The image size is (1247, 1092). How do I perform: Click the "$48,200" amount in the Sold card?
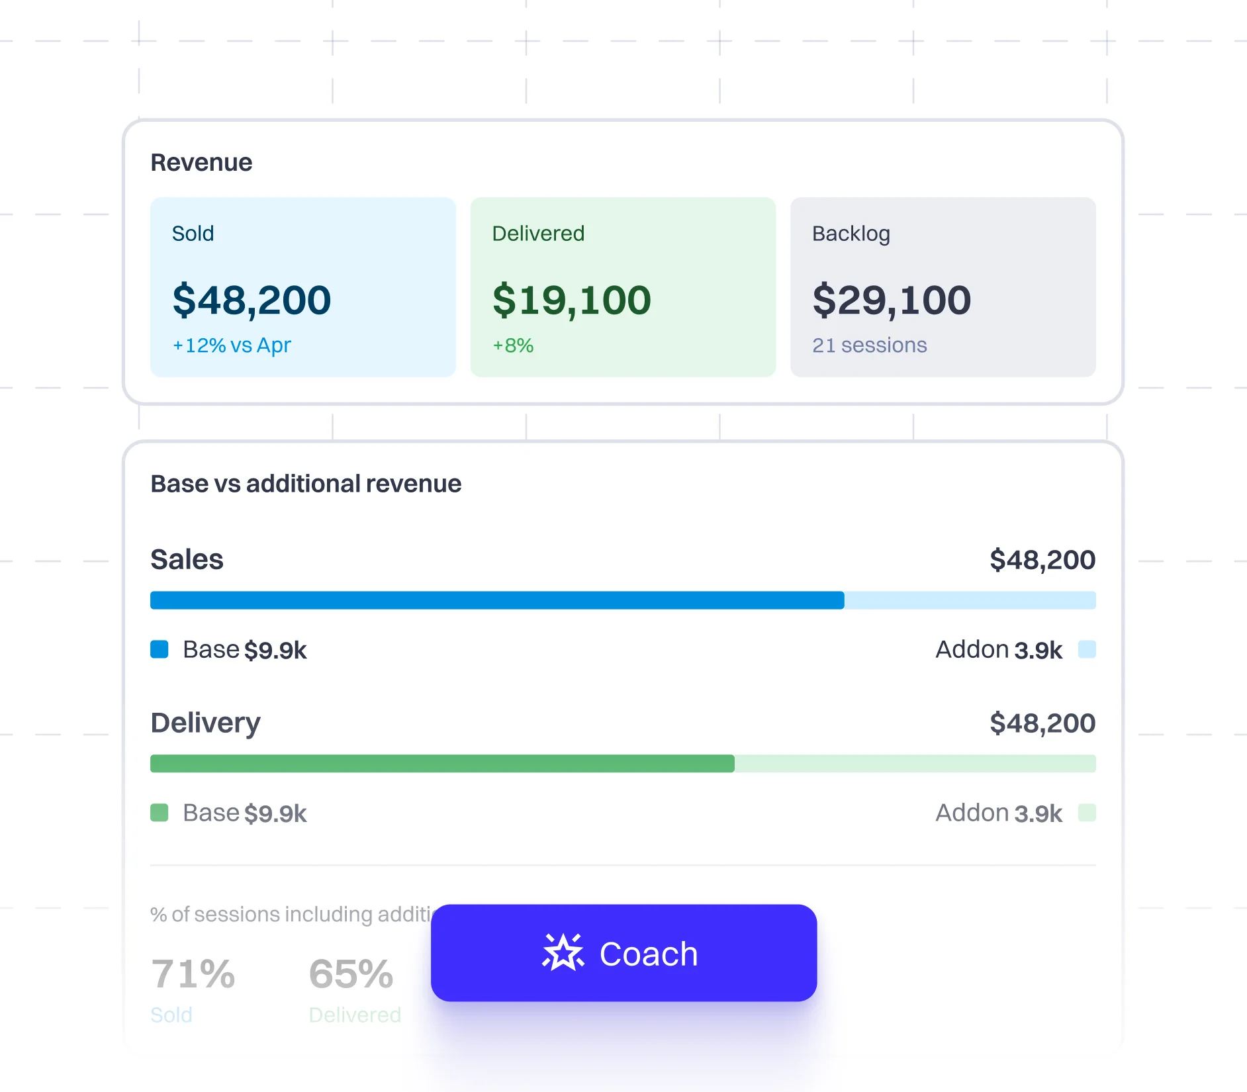(252, 300)
